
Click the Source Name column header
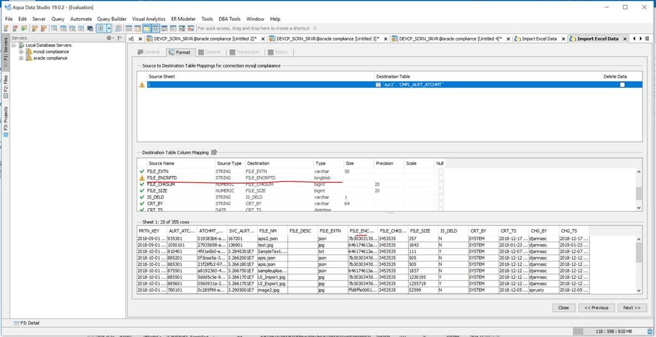pos(181,163)
